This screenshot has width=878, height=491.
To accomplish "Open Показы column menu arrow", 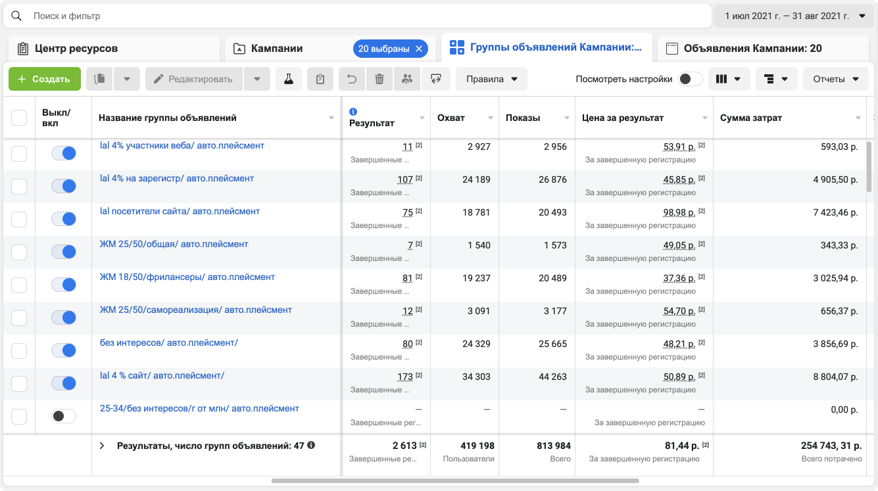I will [x=567, y=118].
